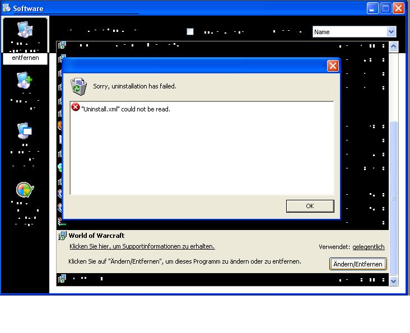
Task: Close the uninstallation failed dialog
Action: 333,66
